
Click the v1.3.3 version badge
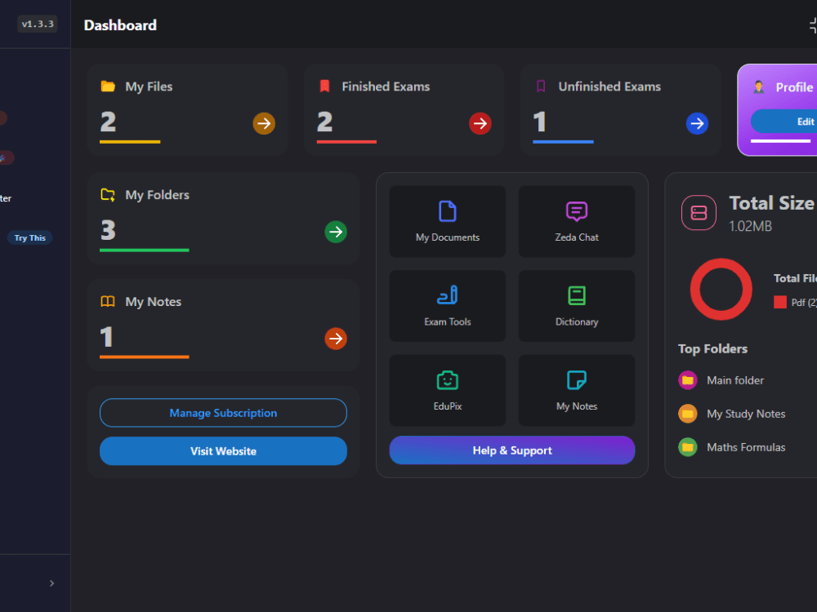(38, 24)
